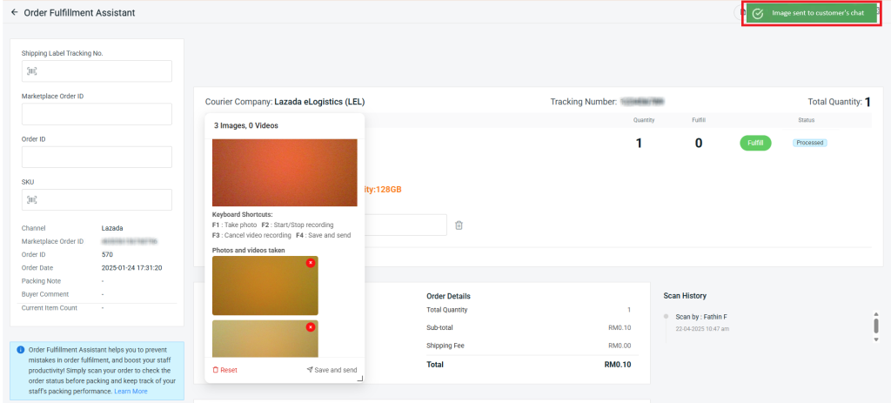Focus the Marketplace Order ID input
This screenshot has height=403, width=891.
(97, 114)
